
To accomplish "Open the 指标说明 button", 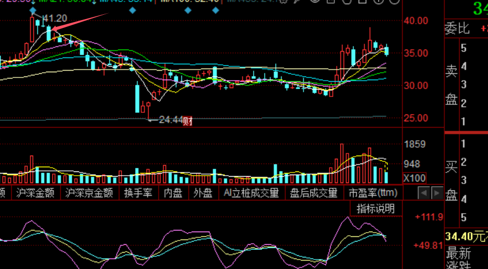I will 376,209.
